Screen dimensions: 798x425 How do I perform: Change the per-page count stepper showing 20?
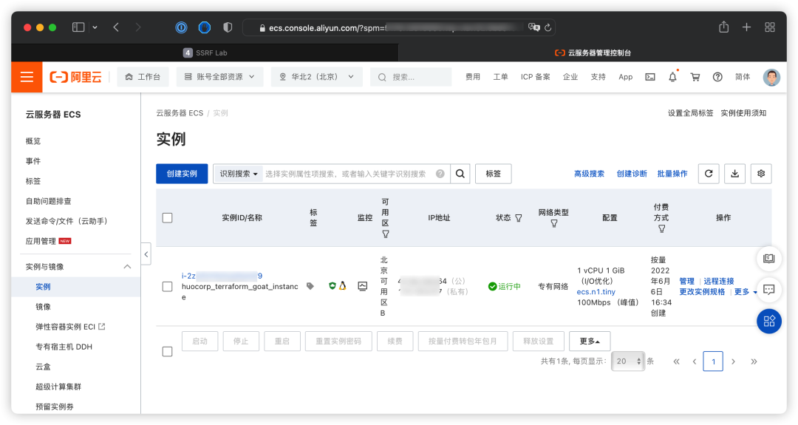pos(628,361)
